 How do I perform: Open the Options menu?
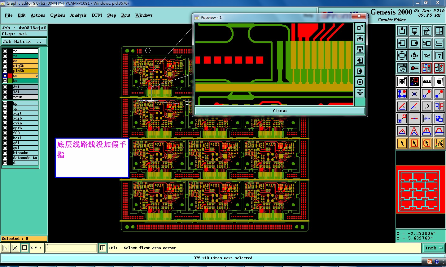pyautogui.click(x=58, y=15)
